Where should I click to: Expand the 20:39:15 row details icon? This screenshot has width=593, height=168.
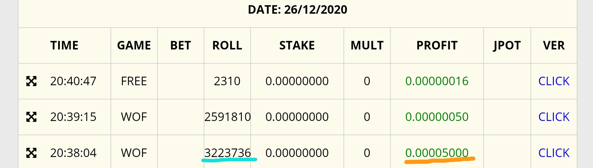[32, 117]
